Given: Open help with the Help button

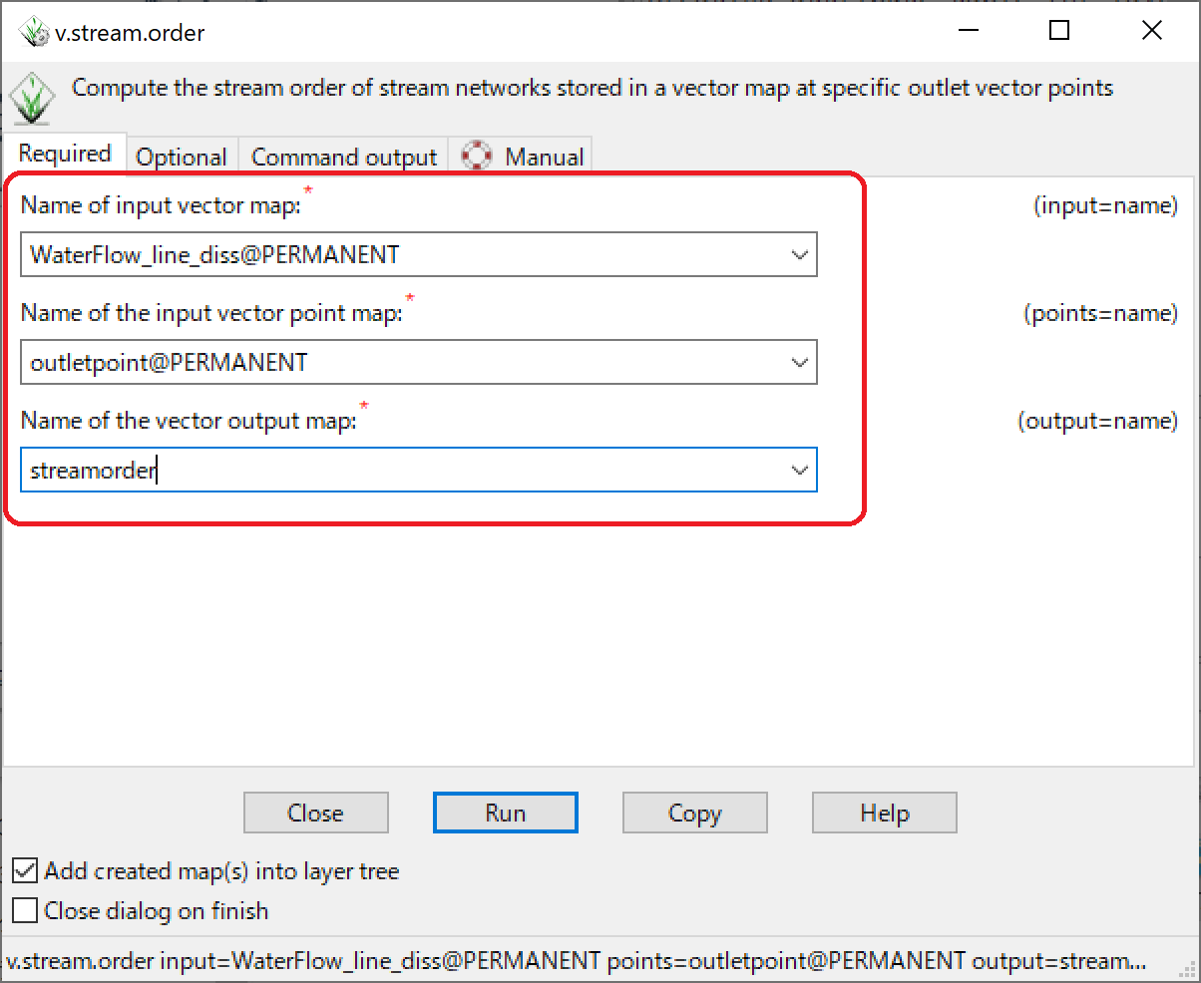Looking at the screenshot, I should click(885, 813).
